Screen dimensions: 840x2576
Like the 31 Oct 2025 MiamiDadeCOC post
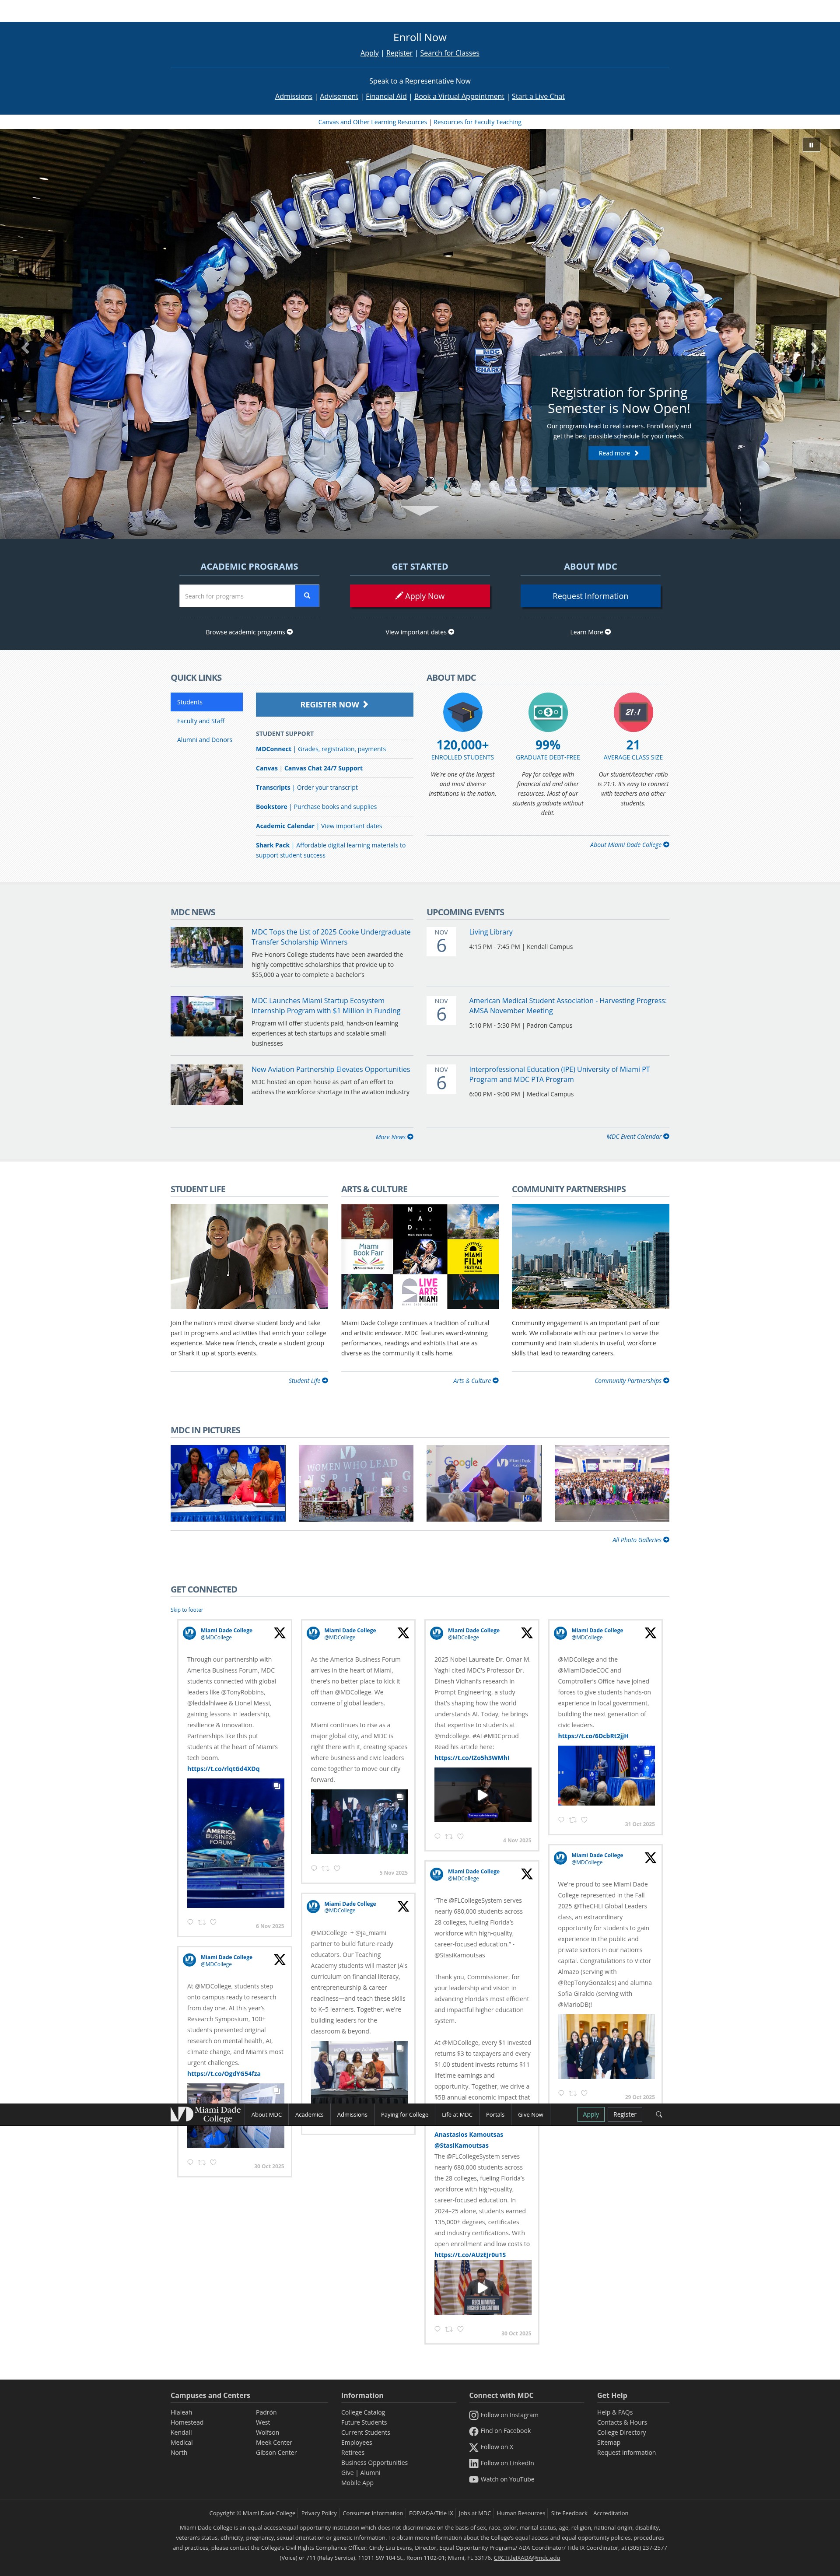coord(584,1820)
